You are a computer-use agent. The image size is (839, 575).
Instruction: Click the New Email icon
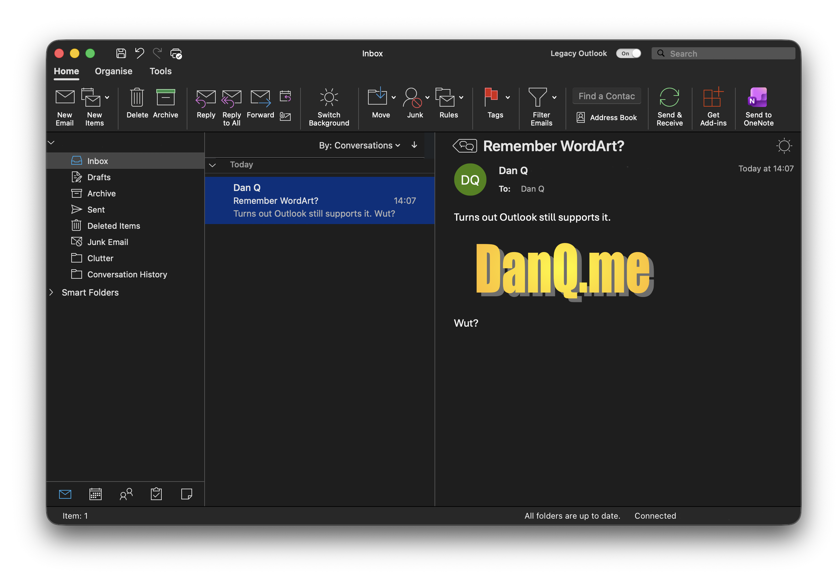(64, 98)
